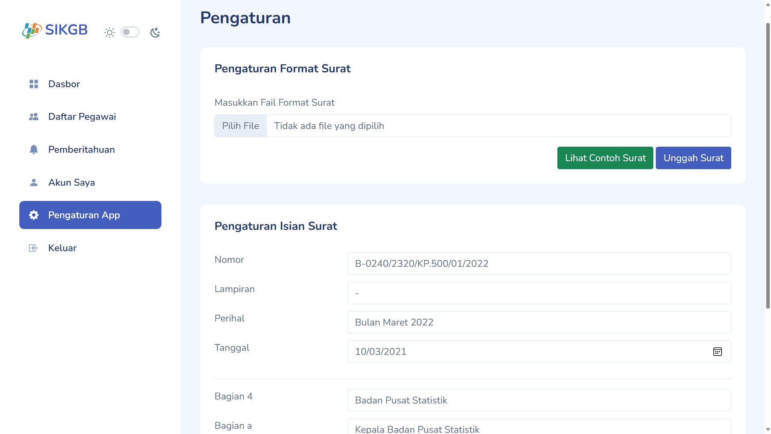Viewport: 771px width, 434px height.
Task: Click the Keluar logout icon
Action: [x=34, y=248]
